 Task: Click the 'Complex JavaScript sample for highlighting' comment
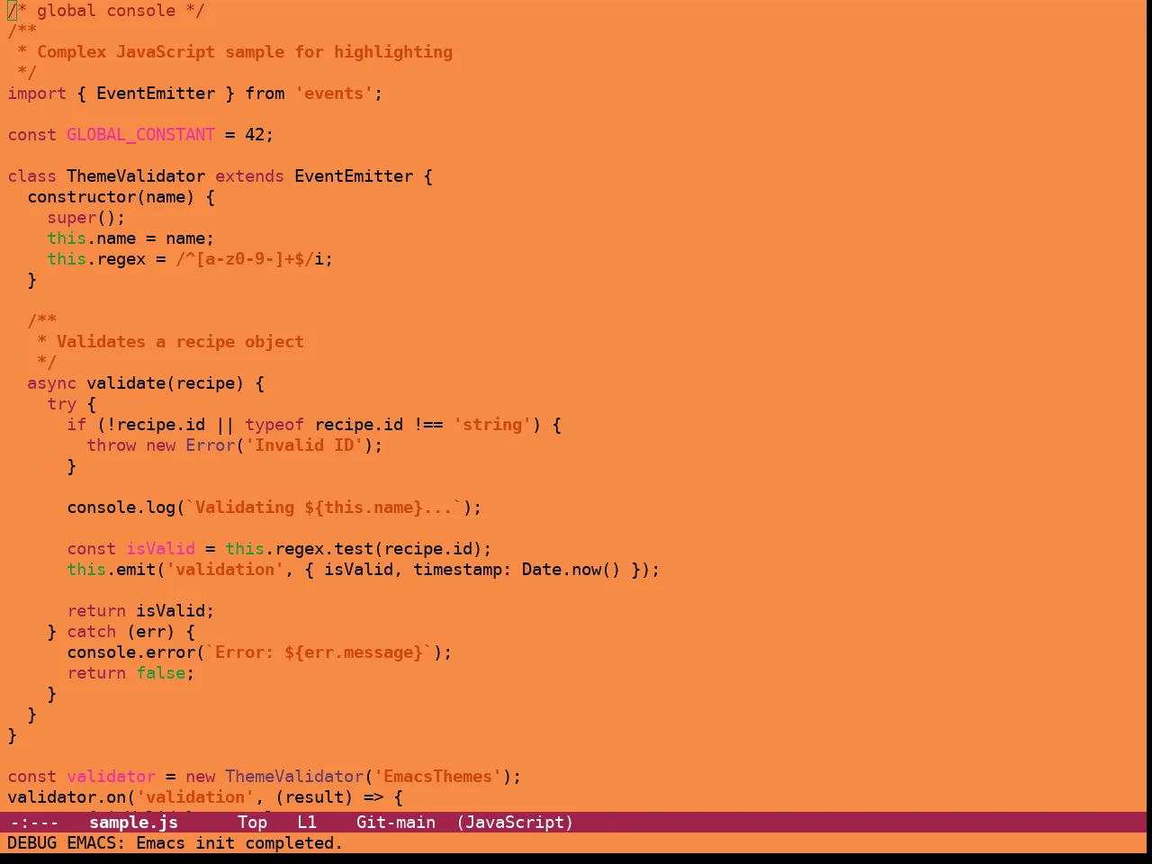coord(245,52)
